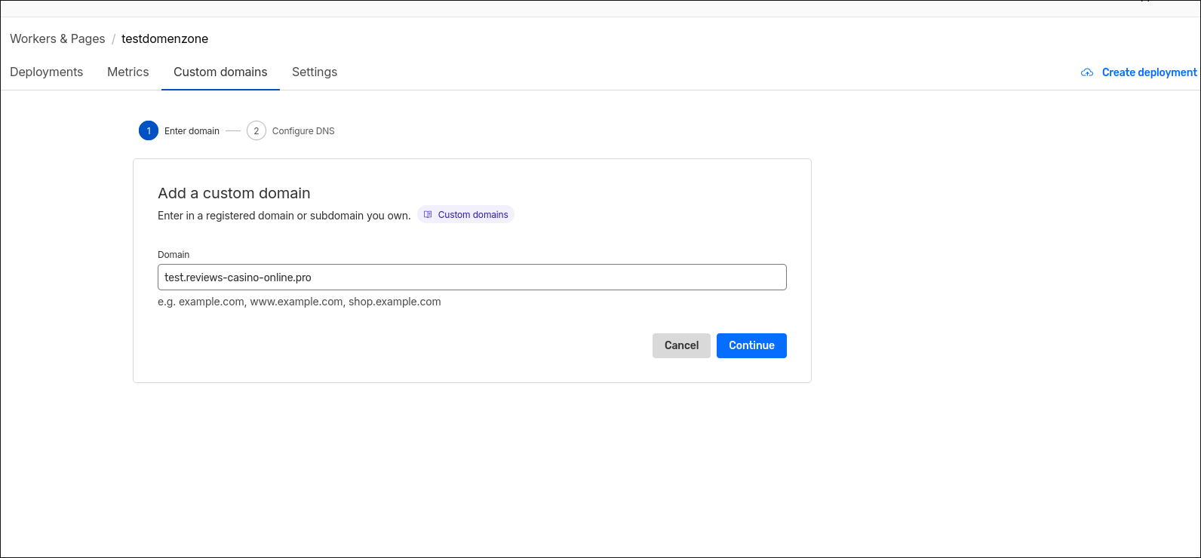Image resolution: width=1201 pixels, height=558 pixels.
Task: Navigate to Workers & Pages breadcrumb
Action: click(57, 39)
